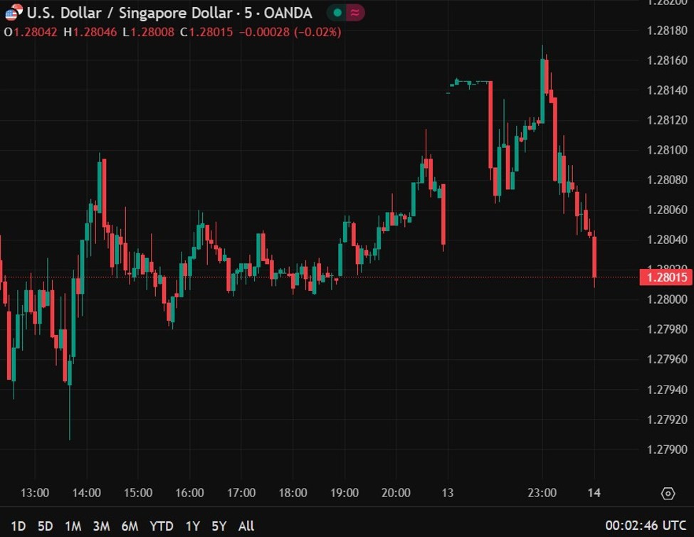Click the date 13 axis label
The width and height of the screenshot is (694, 537).
point(448,493)
